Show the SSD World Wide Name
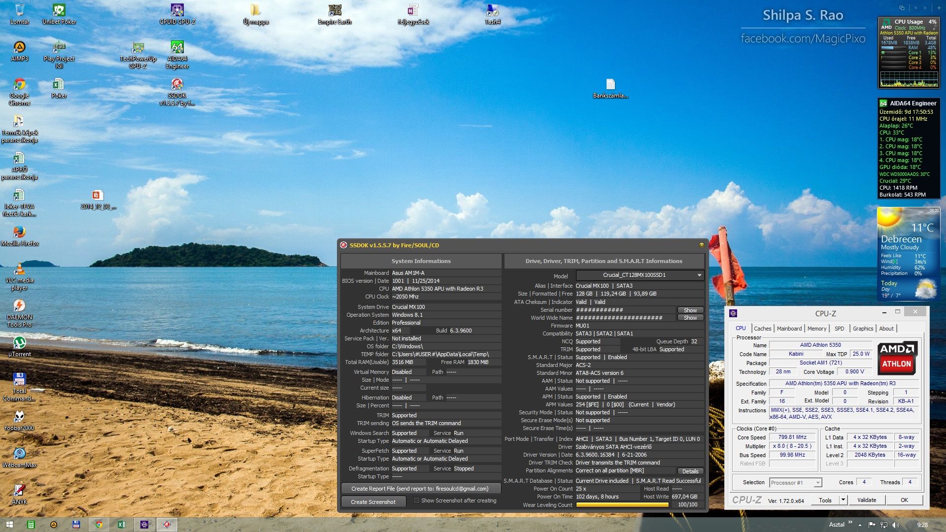 point(690,318)
